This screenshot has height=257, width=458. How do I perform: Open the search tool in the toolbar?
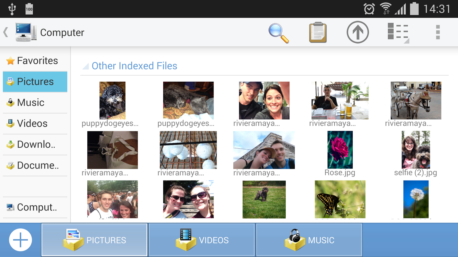point(278,32)
